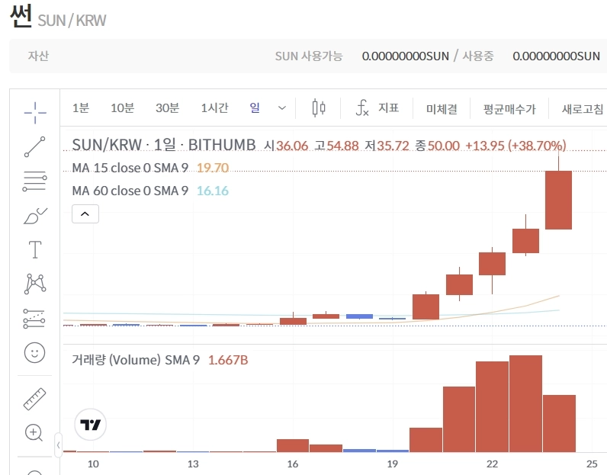This screenshot has height=475, width=607.
Task: Select the forecast projection tool
Action: (34, 318)
